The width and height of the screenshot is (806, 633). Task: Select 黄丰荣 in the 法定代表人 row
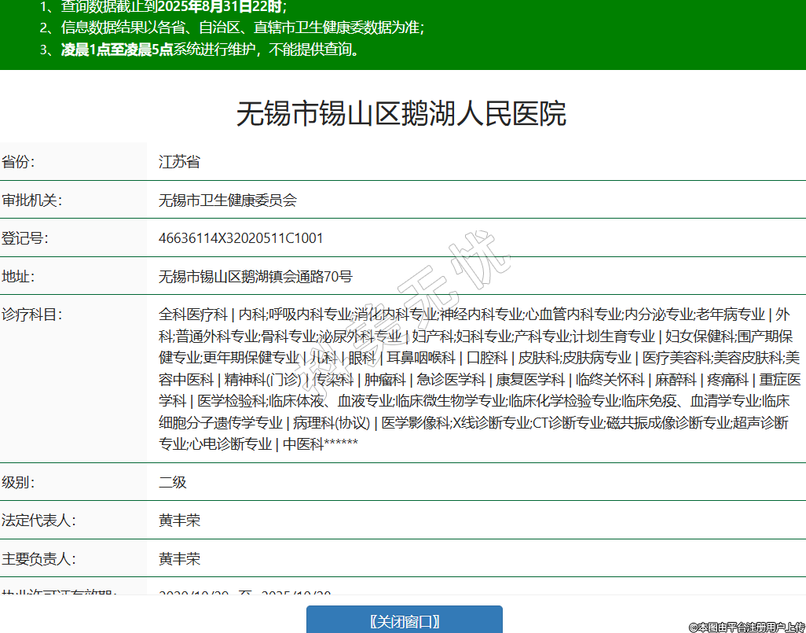click(x=179, y=521)
